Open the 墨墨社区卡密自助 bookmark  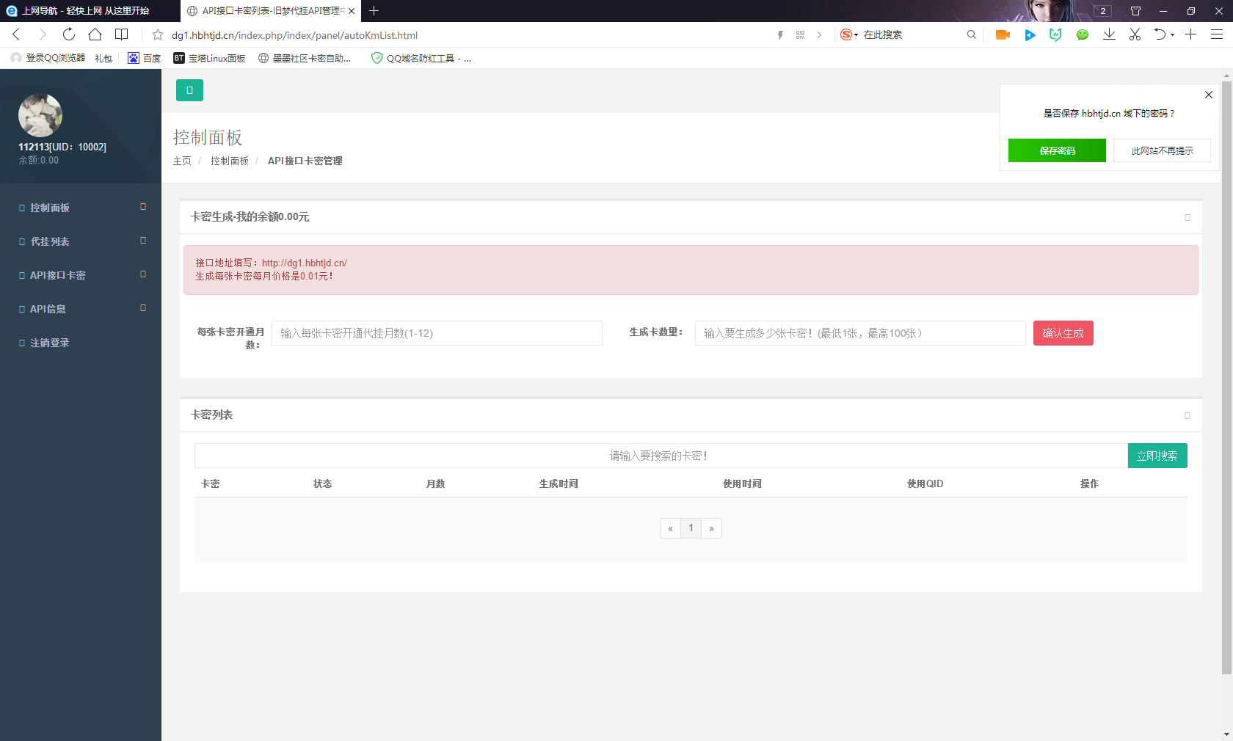[305, 58]
